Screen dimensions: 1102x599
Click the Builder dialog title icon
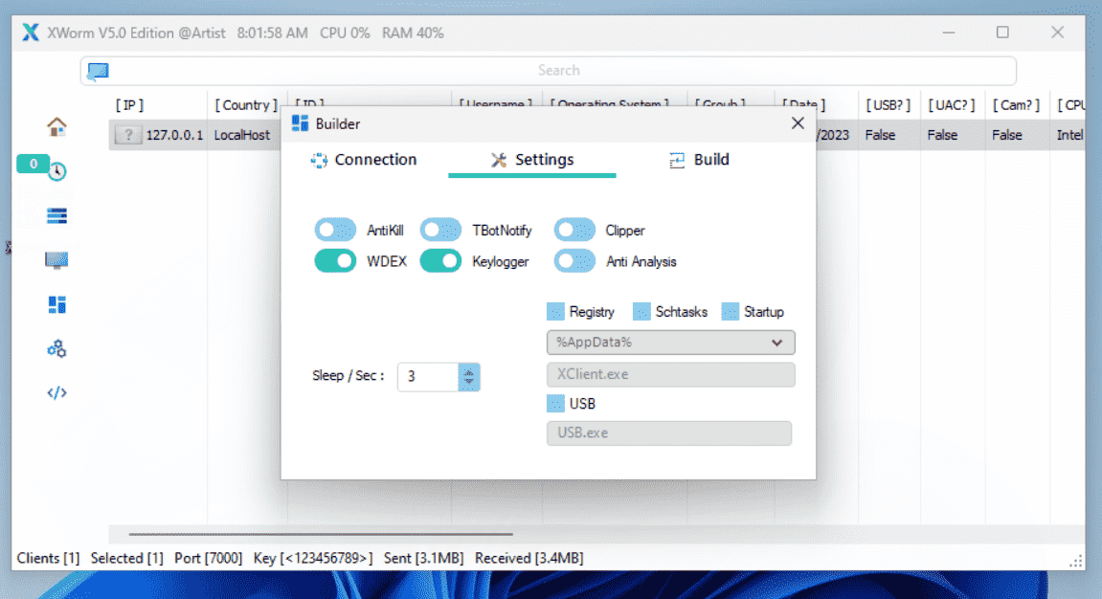coord(300,123)
